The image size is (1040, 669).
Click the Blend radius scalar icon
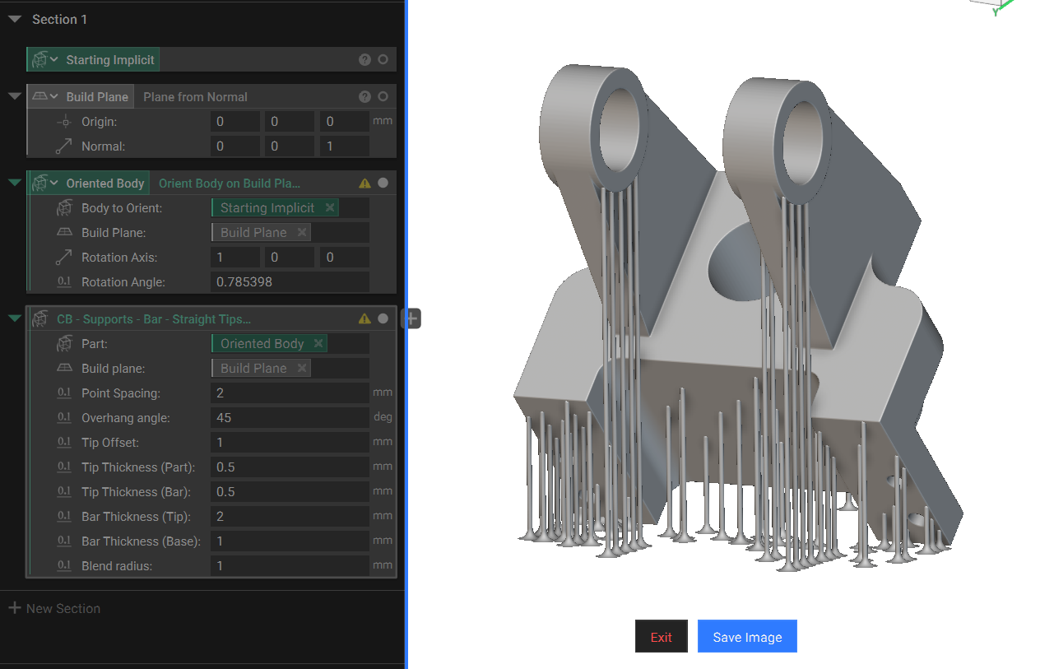tap(64, 566)
